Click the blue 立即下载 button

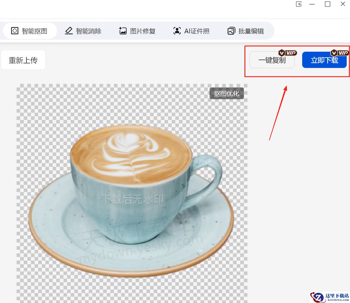point(324,60)
